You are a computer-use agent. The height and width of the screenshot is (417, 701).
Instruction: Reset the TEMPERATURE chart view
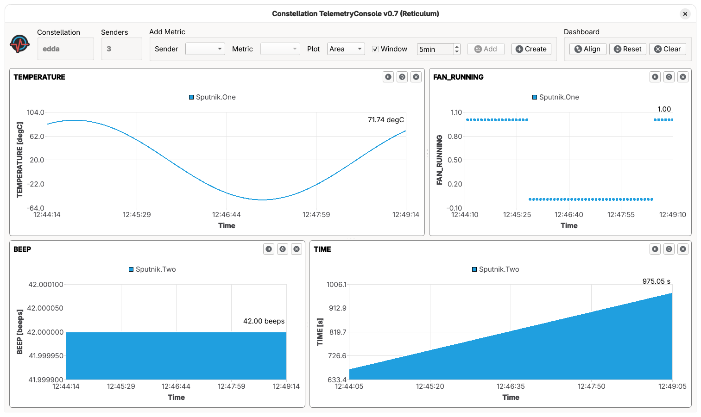pos(402,77)
